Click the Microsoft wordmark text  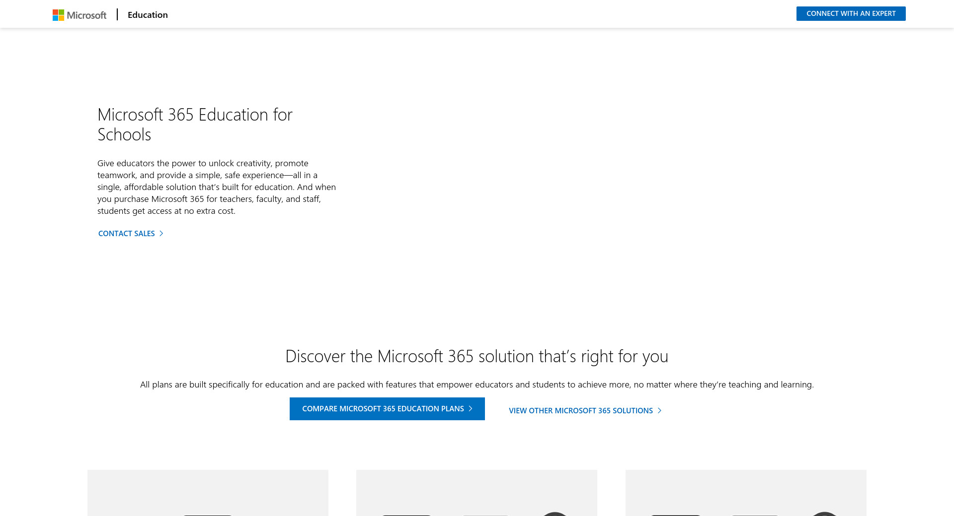click(86, 15)
